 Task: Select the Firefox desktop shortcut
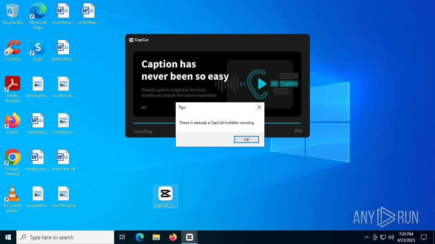click(x=13, y=124)
